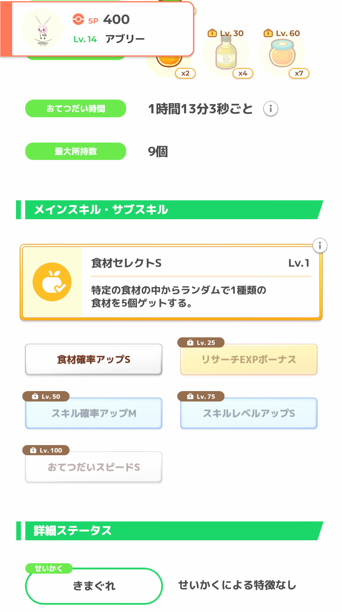
Task: Tap the orange apple main skill icon
Action: (x=52, y=282)
